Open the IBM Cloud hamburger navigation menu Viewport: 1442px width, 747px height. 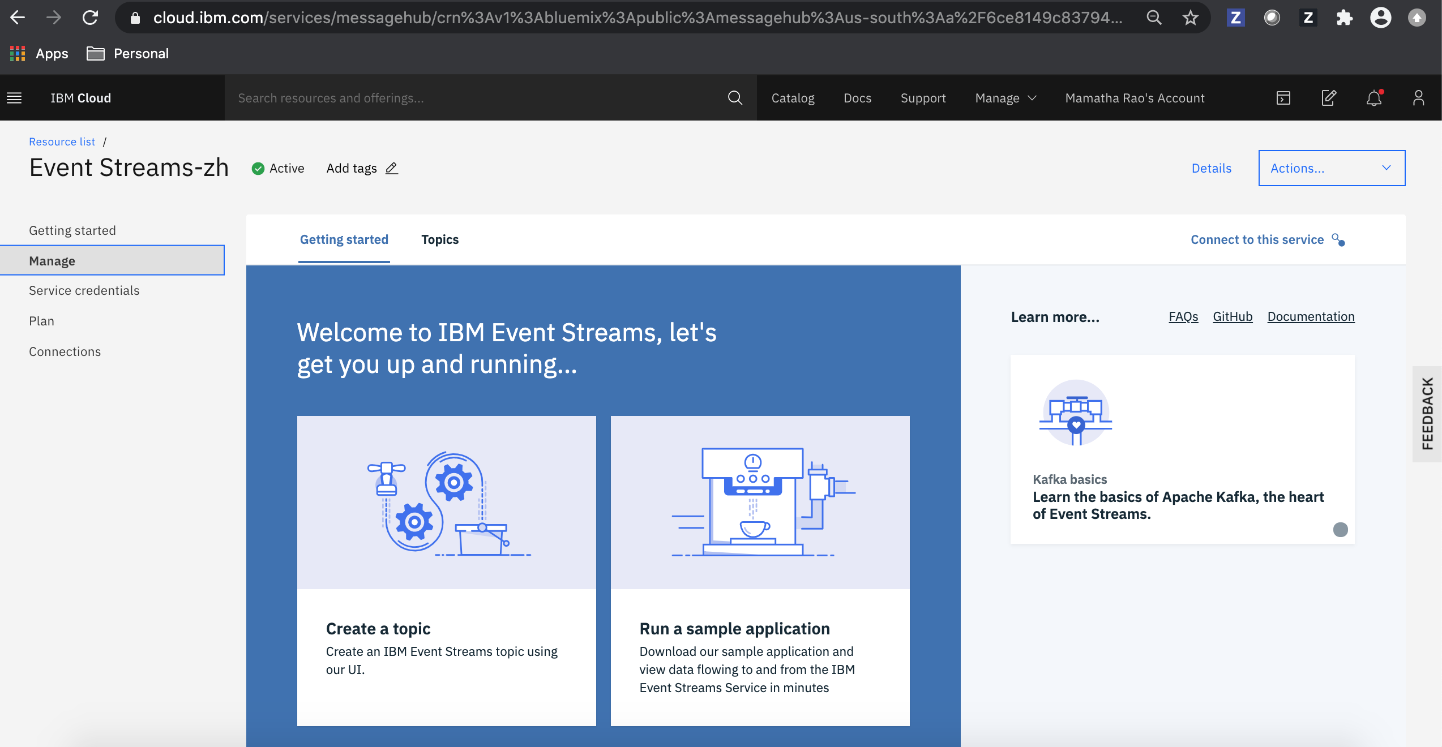tap(14, 98)
